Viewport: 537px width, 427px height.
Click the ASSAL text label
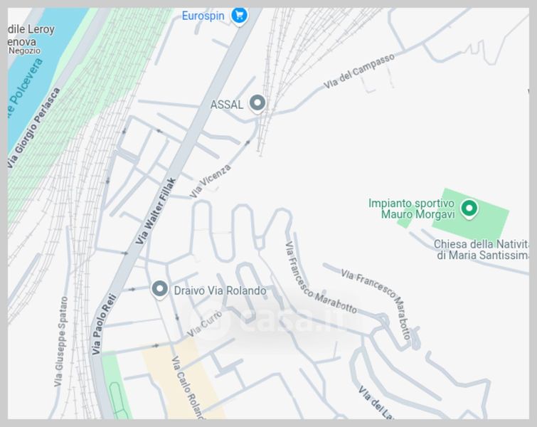(227, 105)
